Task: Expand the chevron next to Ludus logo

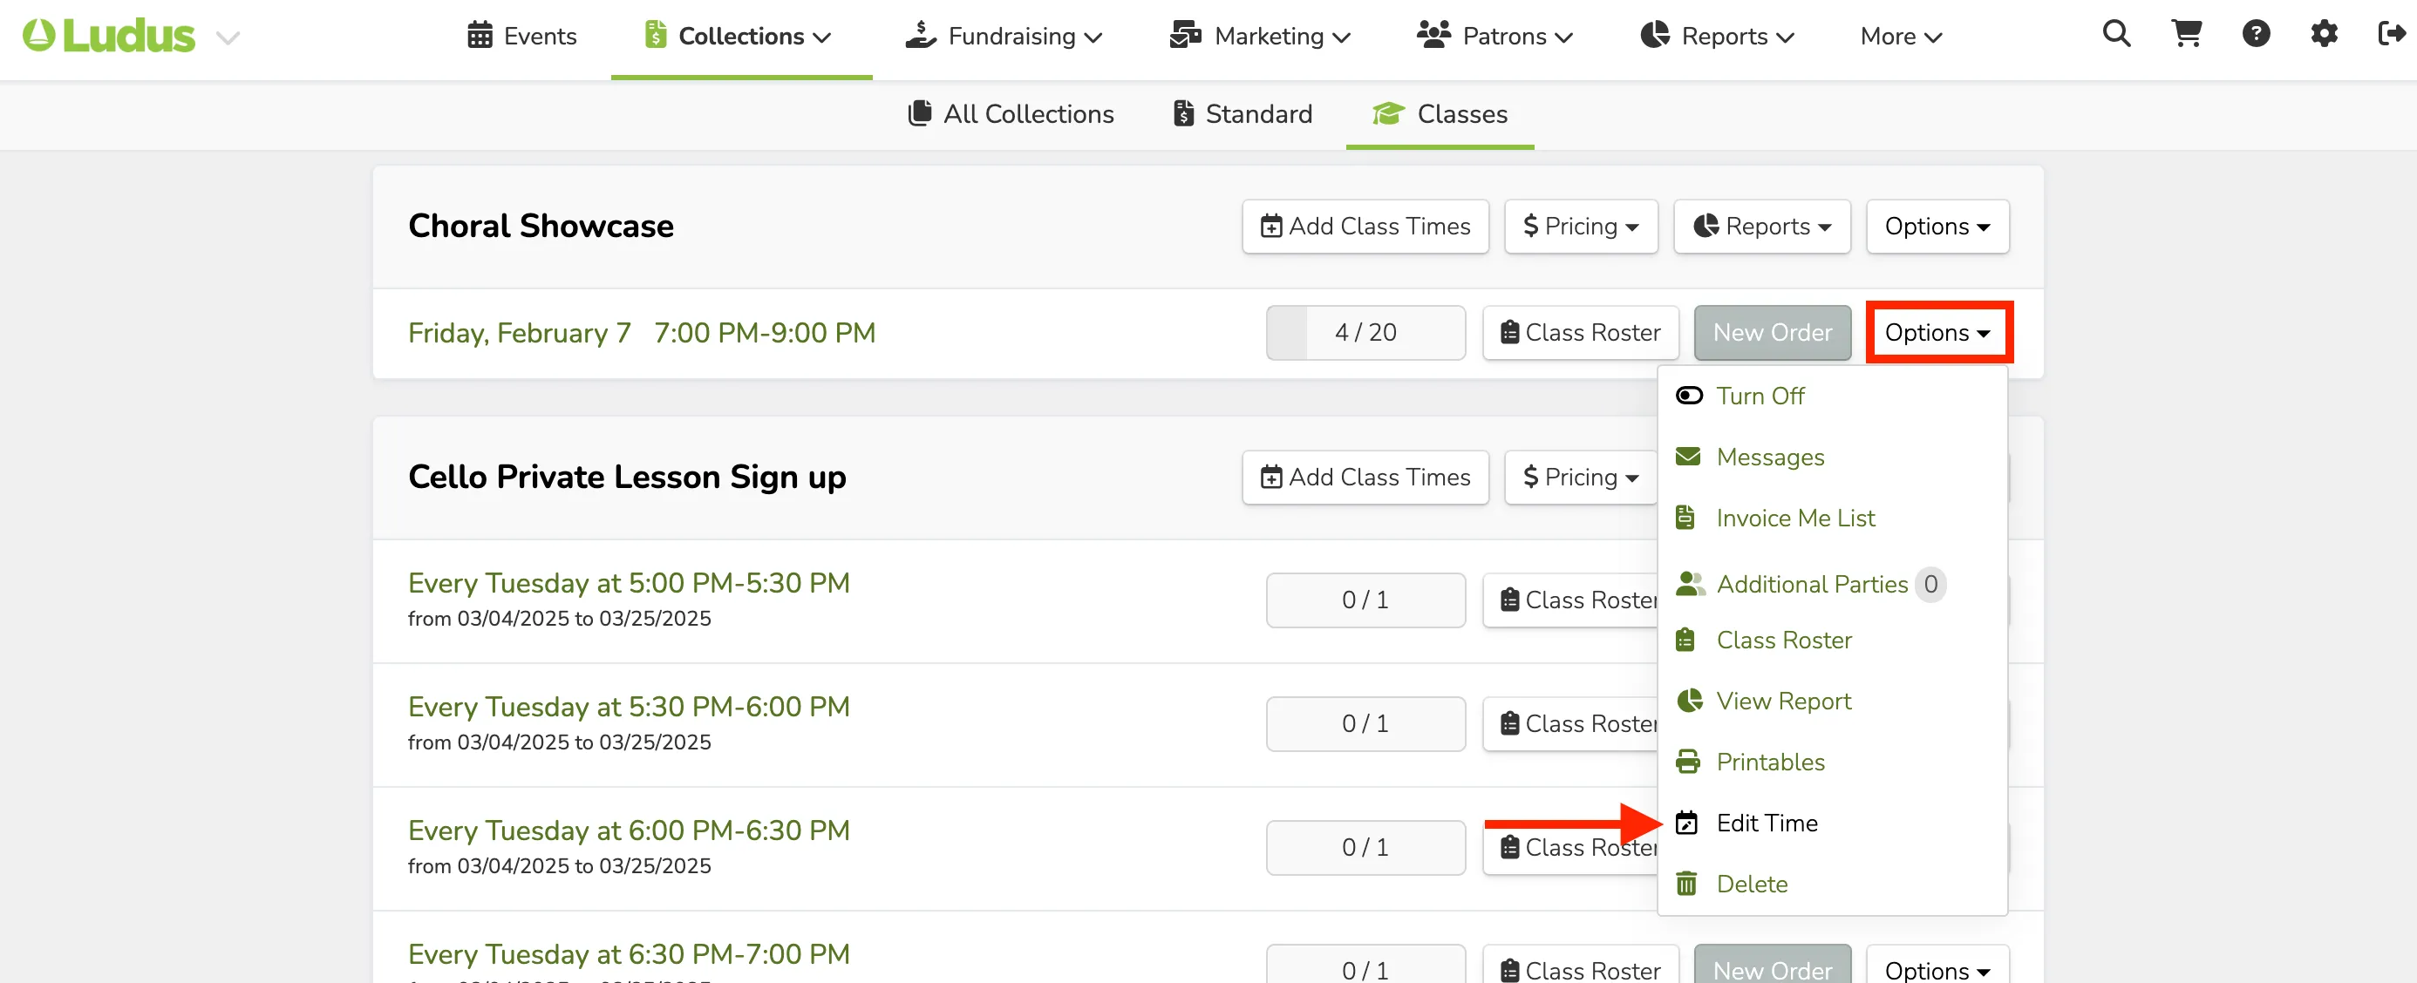Action: tap(228, 37)
